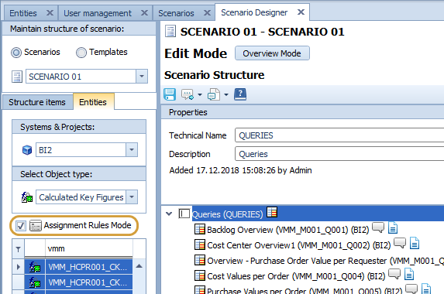This screenshot has height=294, width=444.
Task: Click the filter funnel icon in the grid header
Action: pyautogui.click(x=18, y=249)
